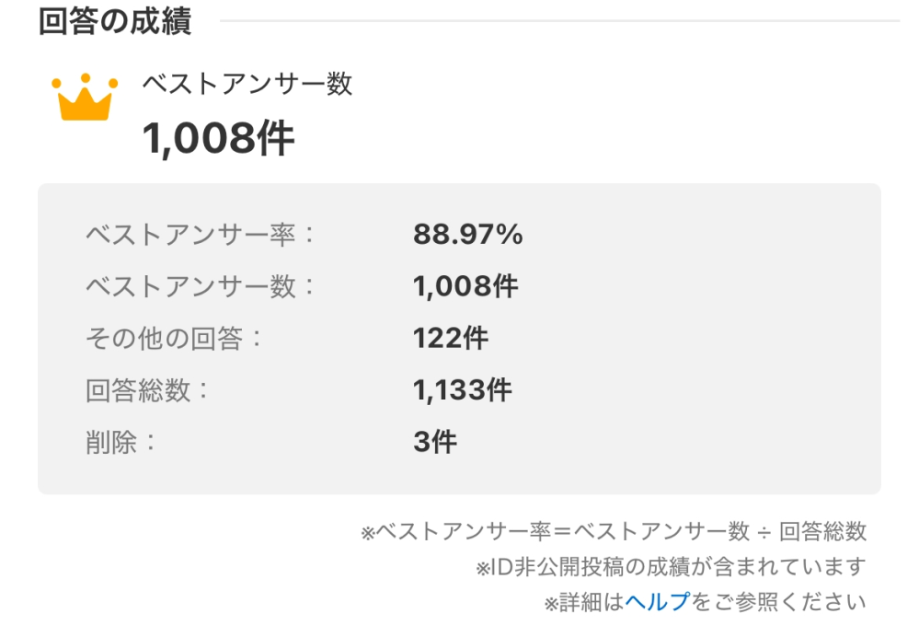Click the 1,133件 total answers value

pos(462,390)
